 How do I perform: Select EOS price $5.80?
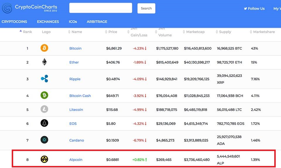(111, 123)
